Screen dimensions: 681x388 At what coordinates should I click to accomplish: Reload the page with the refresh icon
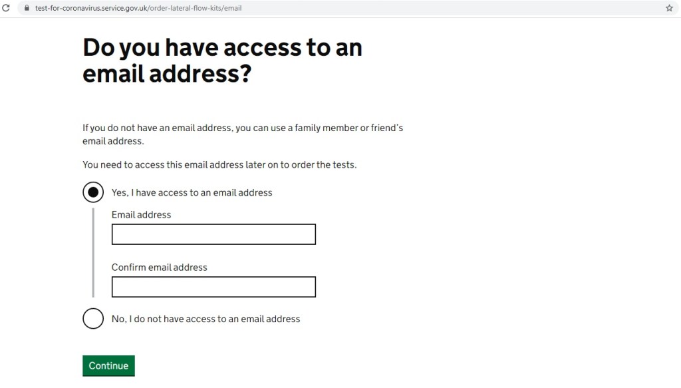click(x=6, y=8)
